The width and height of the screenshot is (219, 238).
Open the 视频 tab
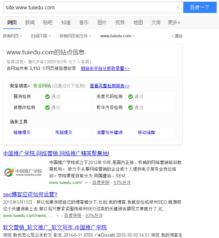coord(120,22)
